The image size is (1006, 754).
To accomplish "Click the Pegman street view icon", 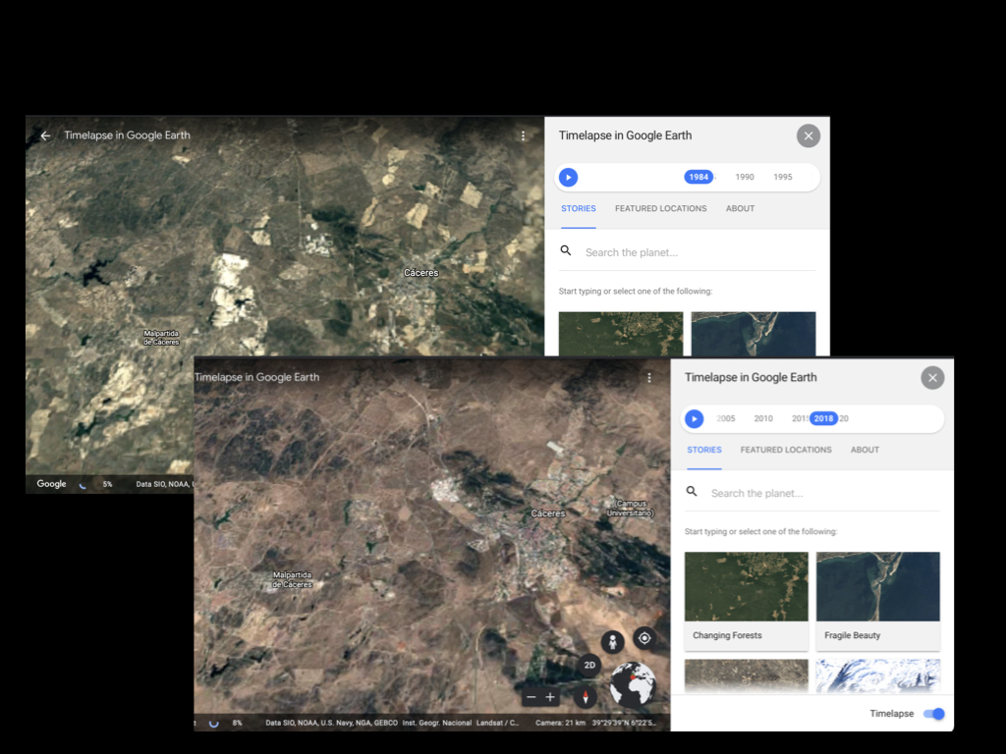I will tap(613, 642).
